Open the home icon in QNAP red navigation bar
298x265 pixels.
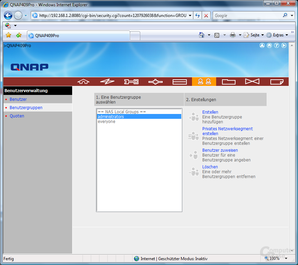point(84,82)
